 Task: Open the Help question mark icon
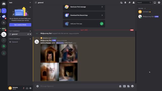pyautogui.click(x=159, y=3)
